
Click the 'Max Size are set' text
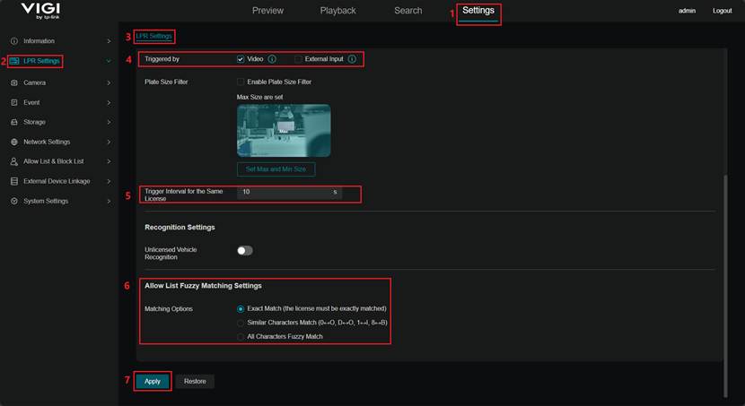coord(260,97)
